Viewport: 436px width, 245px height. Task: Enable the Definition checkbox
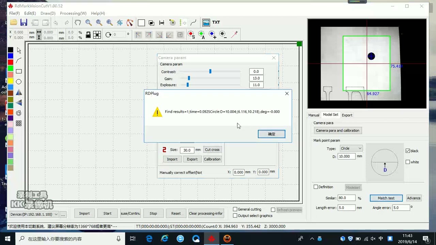(x=316, y=187)
